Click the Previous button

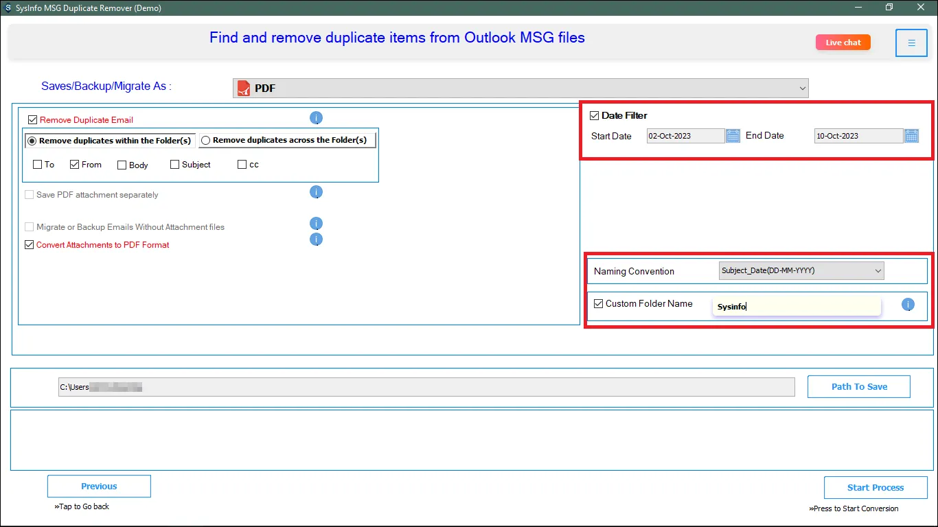pyautogui.click(x=99, y=487)
